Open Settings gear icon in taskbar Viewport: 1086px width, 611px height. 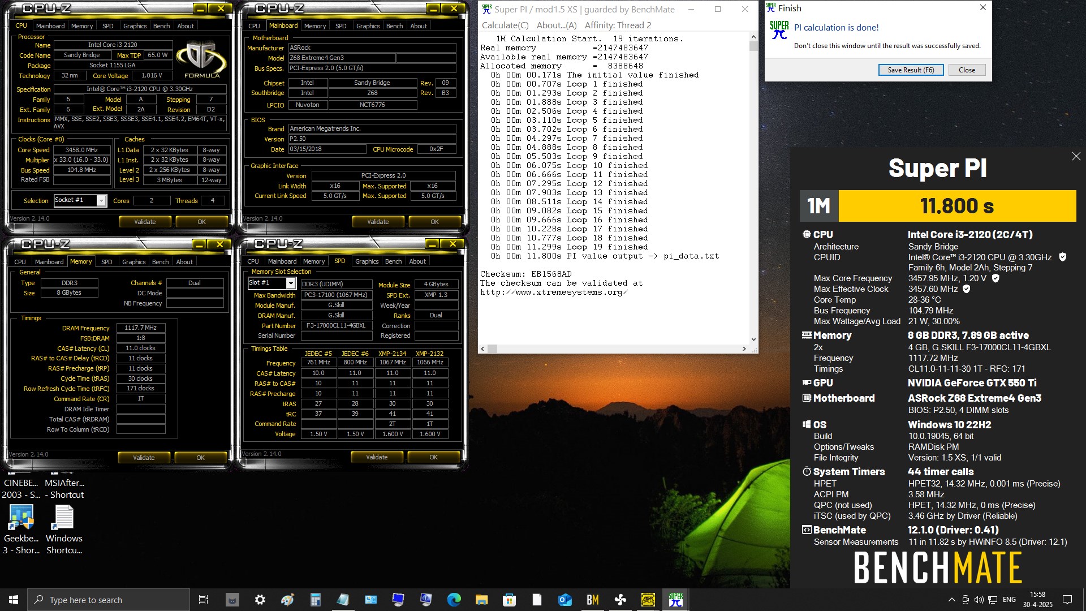(260, 600)
